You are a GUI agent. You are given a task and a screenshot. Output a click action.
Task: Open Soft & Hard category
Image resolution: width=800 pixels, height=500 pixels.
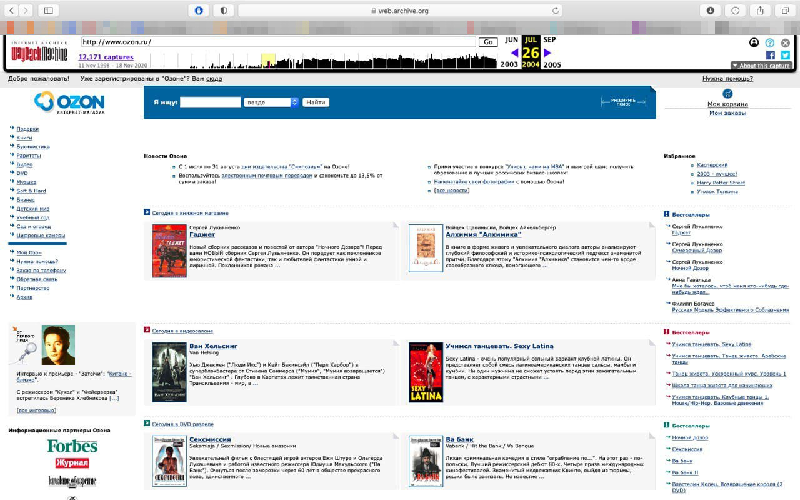click(x=31, y=191)
